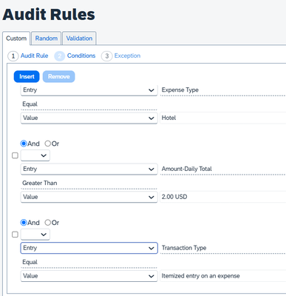Expand small parenthesis dropdown above Amount-Daily Total

pyautogui.click(x=35, y=155)
